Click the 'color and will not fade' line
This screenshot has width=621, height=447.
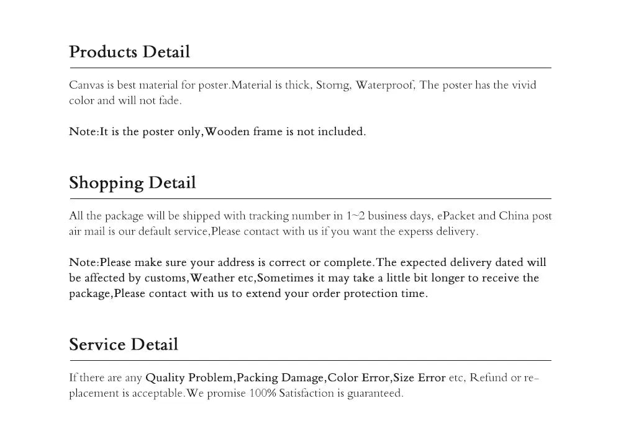125,100
